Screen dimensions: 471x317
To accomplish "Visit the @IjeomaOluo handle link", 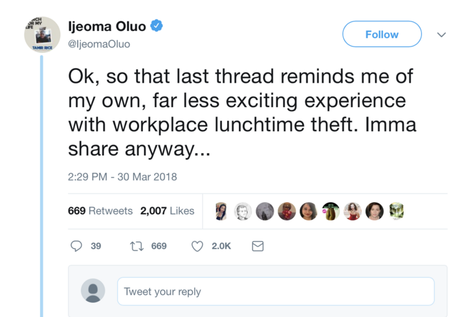I will pyautogui.click(x=99, y=44).
